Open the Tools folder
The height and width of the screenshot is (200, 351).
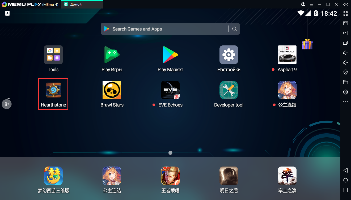[x=53, y=55]
